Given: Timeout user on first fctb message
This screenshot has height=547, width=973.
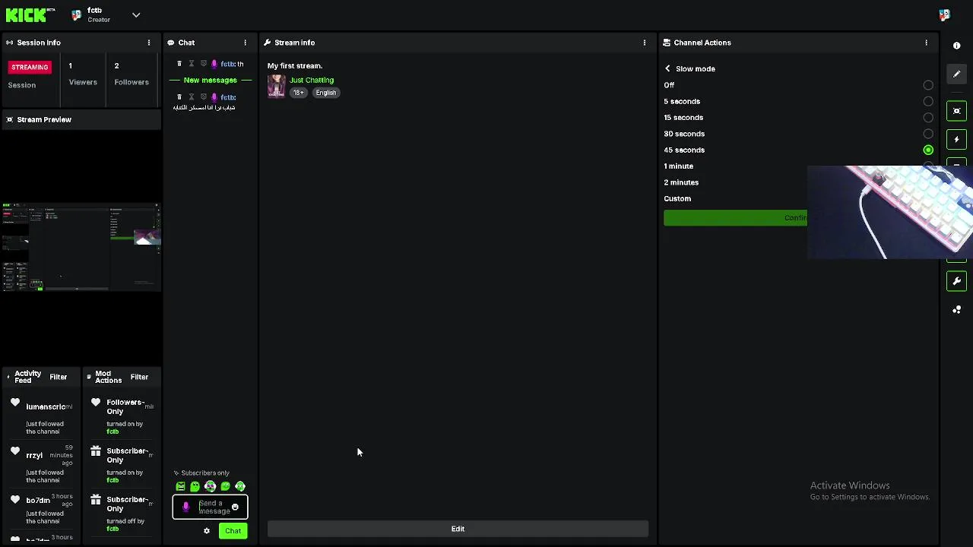Looking at the screenshot, I should tap(192, 64).
